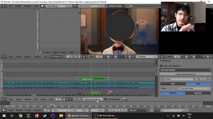Toggle the red auto keyframe record button
Screen dimensions: 213x119
(152, 110)
